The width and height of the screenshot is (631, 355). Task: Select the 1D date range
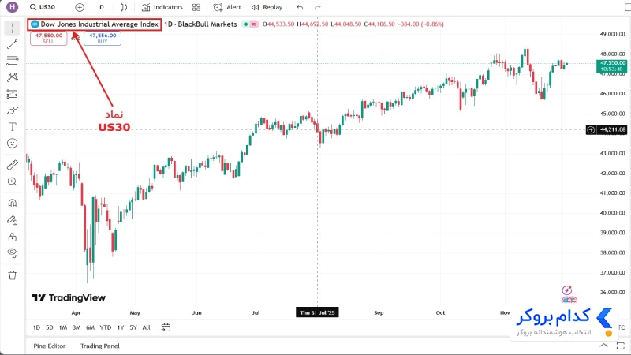coord(36,327)
